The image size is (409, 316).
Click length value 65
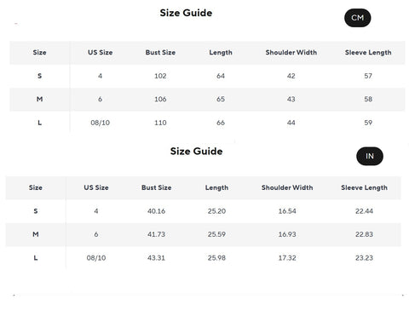(x=221, y=99)
